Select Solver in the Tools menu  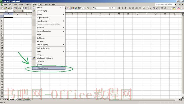point(49,34)
